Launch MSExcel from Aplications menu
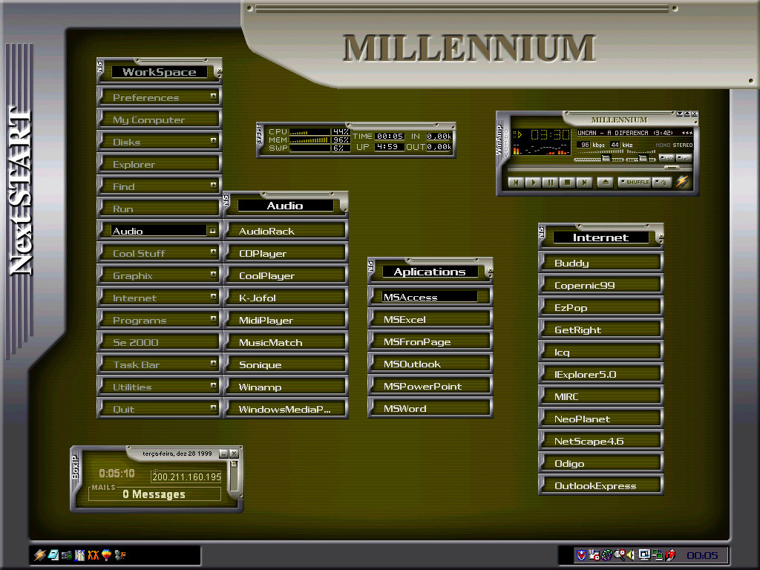The height and width of the screenshot is (570, 760). tap(430, 319)
